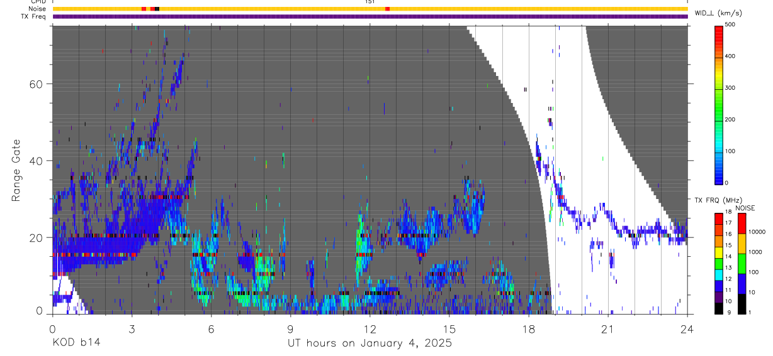
Task: Click the 'UT hours on January 4, 2025' axis title
Action: (x=370, y=343)
